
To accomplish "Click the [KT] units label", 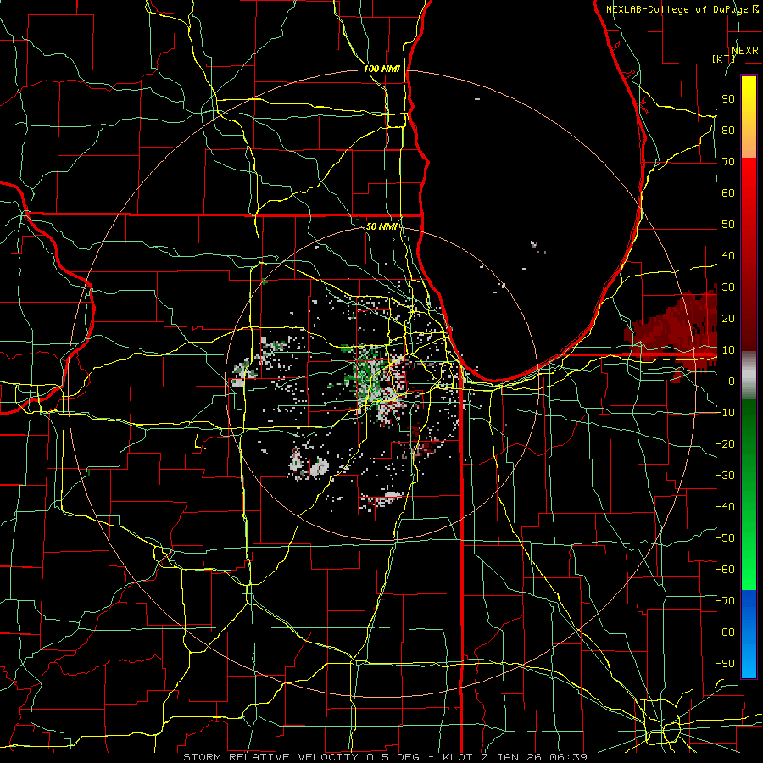I will [x=724, y=58].
